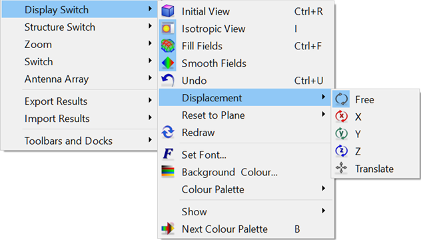Expand the Colour Palette submenu arrow

tap(324, 189)
